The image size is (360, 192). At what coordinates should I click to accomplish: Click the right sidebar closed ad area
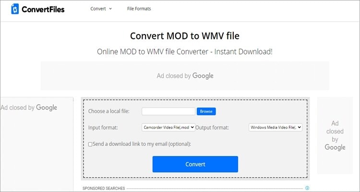[x=335, y=135]
